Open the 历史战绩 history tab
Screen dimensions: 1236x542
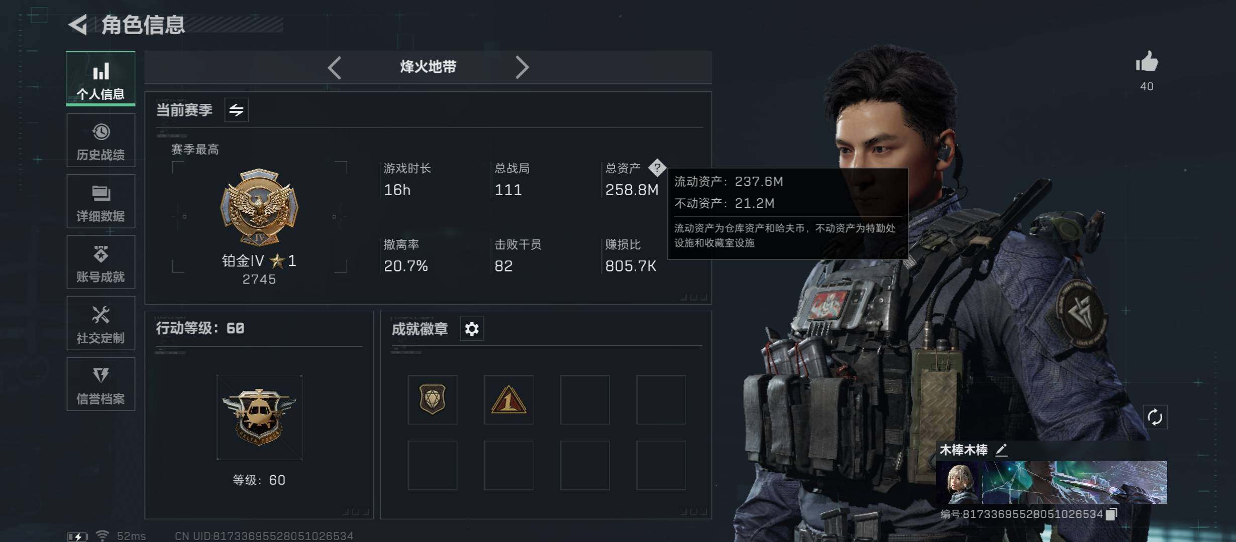click(x=100, y=141)
